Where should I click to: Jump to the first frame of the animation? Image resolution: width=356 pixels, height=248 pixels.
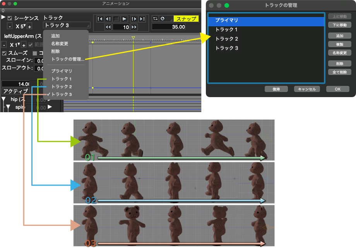click(100, 19)
